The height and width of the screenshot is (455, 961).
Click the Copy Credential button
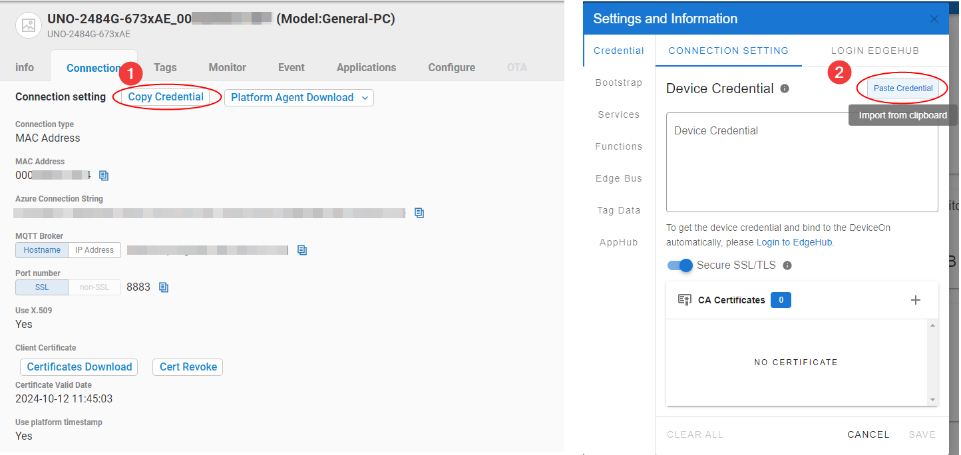pyautogui.click(x=166, y=97)
